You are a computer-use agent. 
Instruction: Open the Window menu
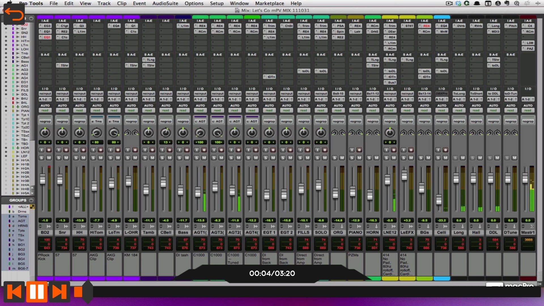point(239,3)
